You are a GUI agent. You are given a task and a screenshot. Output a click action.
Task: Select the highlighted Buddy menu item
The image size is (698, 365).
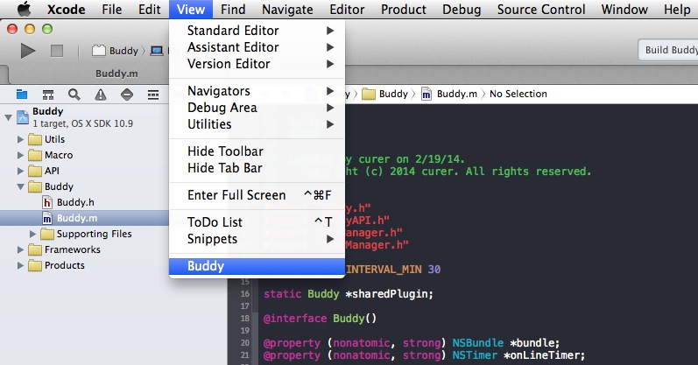click(x=257, y=266)
